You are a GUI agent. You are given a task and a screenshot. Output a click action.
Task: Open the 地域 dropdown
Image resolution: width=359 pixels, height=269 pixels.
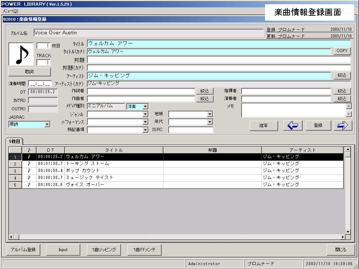(x=210, y=114)
